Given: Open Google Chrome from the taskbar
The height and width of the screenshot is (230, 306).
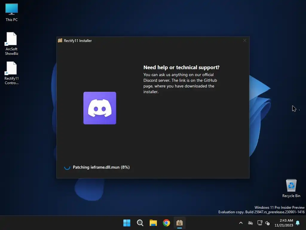Looking at the screenshot, I should pyautogui.click(x=166, y=223).
